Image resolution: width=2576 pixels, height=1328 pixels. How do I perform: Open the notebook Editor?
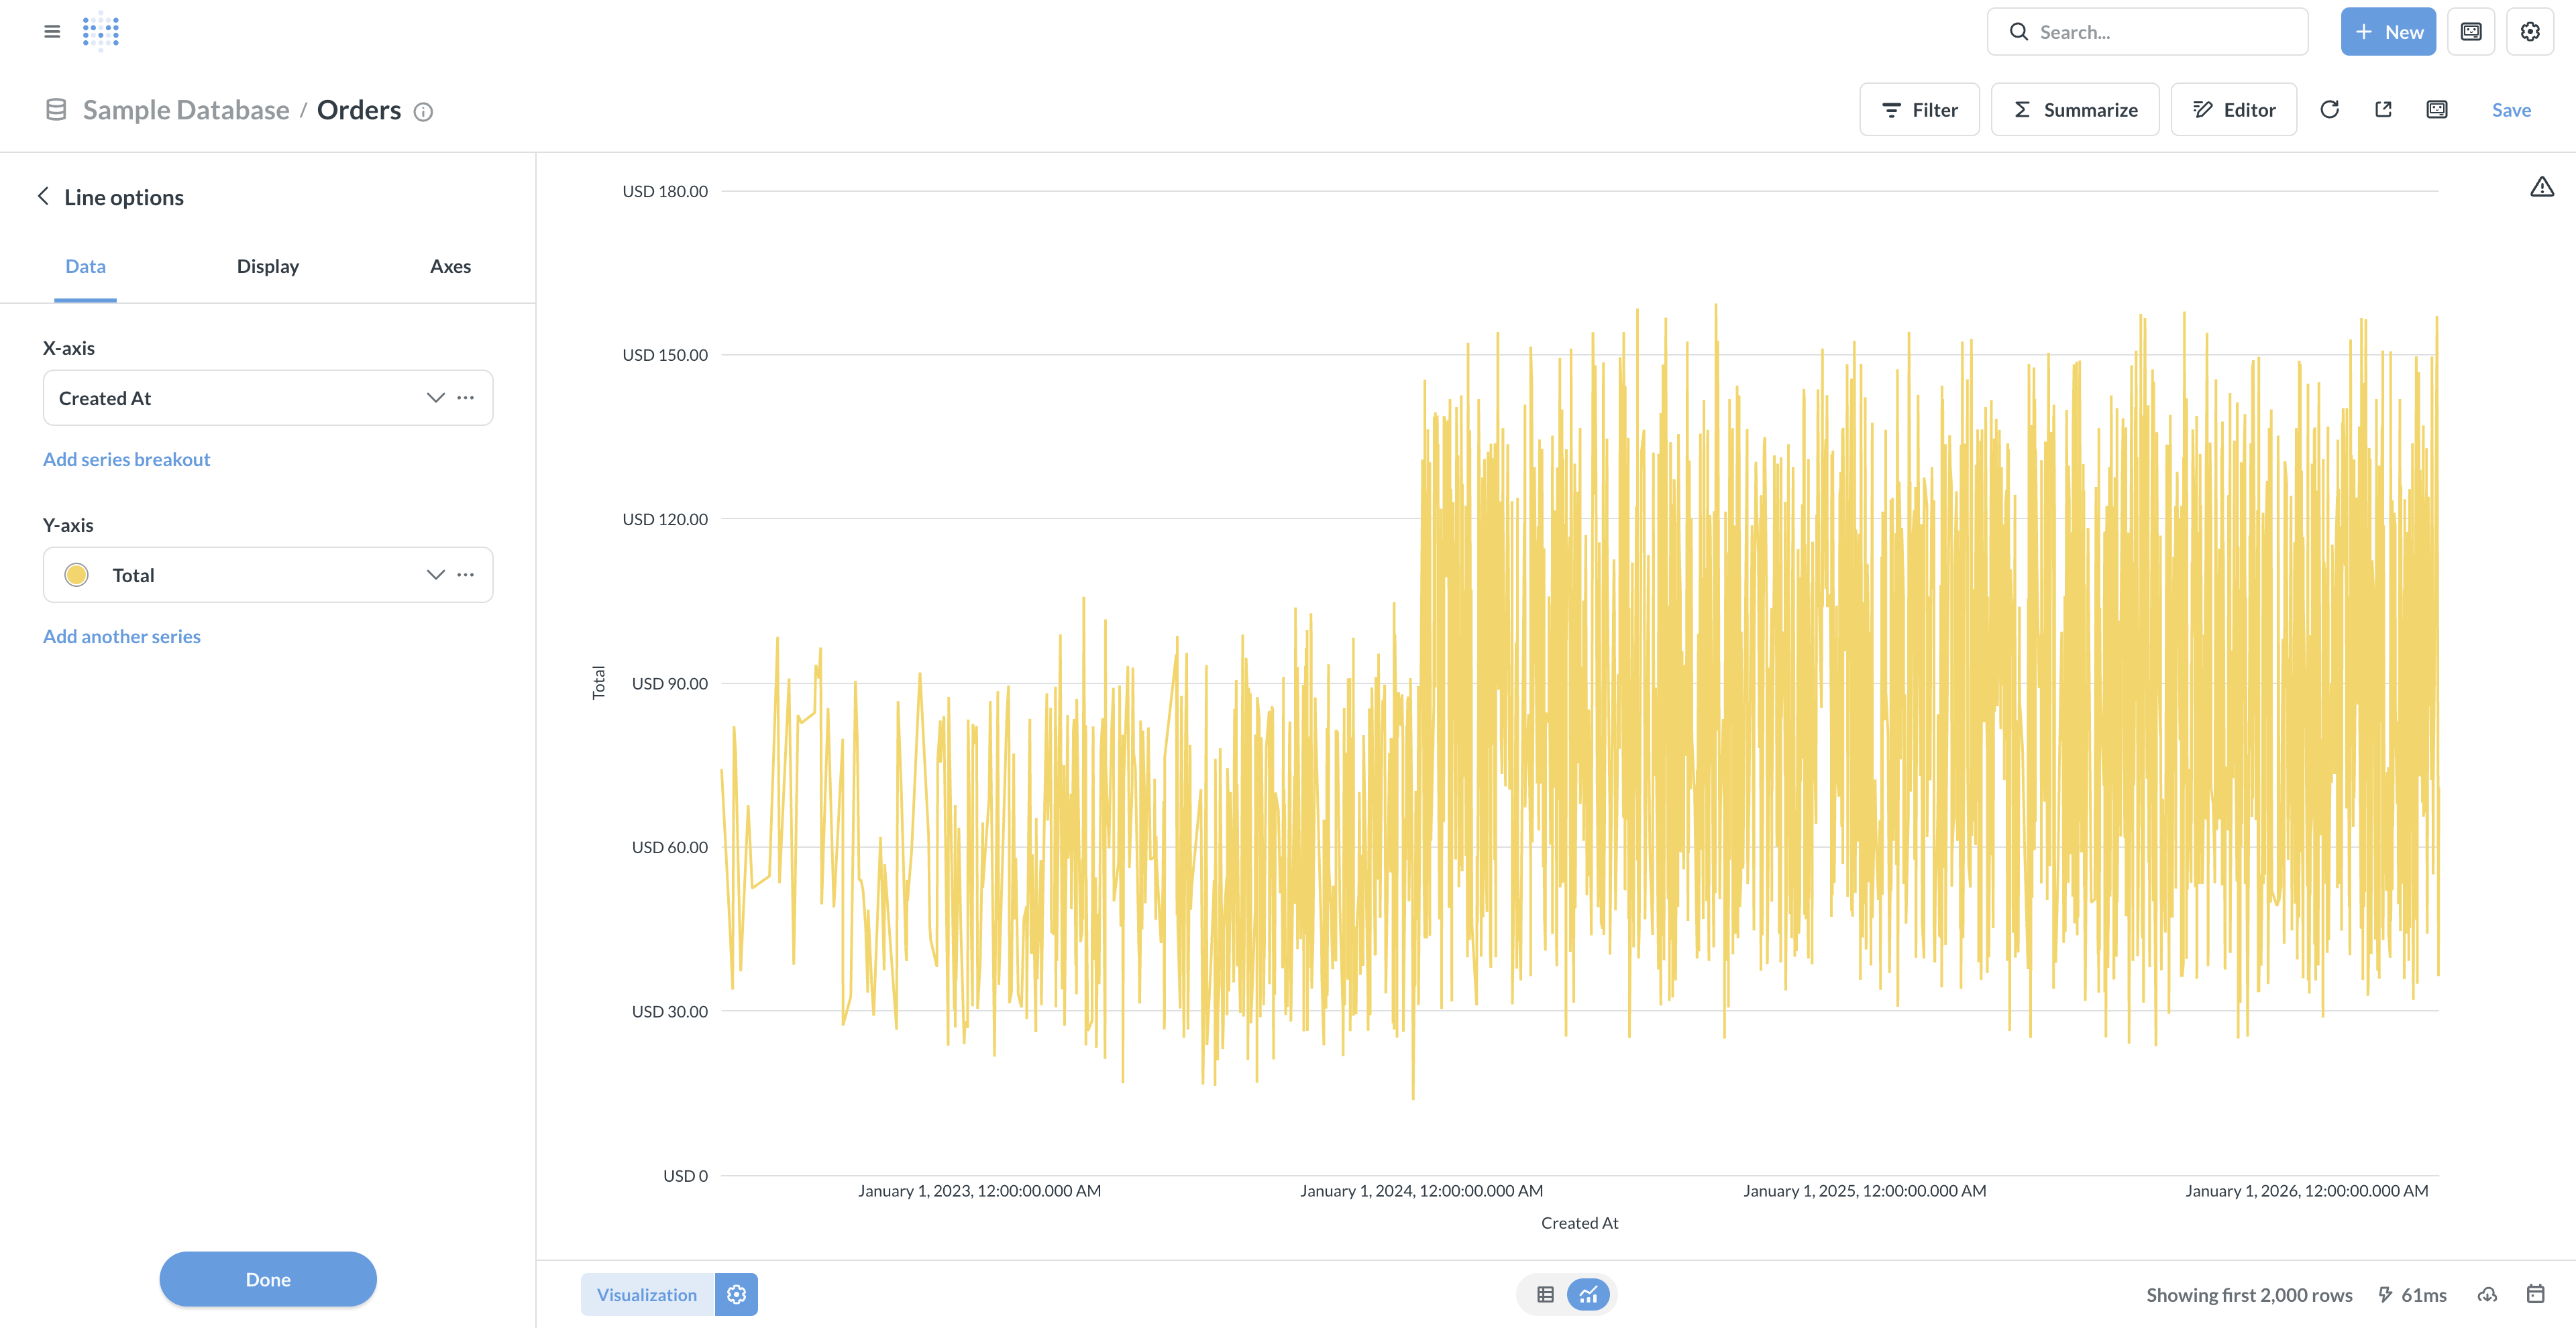pyautogui.click(x=2233, y=109)
